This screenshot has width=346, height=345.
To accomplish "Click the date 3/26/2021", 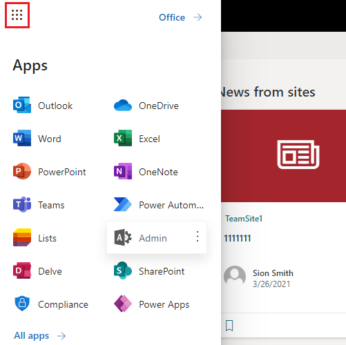I will point(271,284).
